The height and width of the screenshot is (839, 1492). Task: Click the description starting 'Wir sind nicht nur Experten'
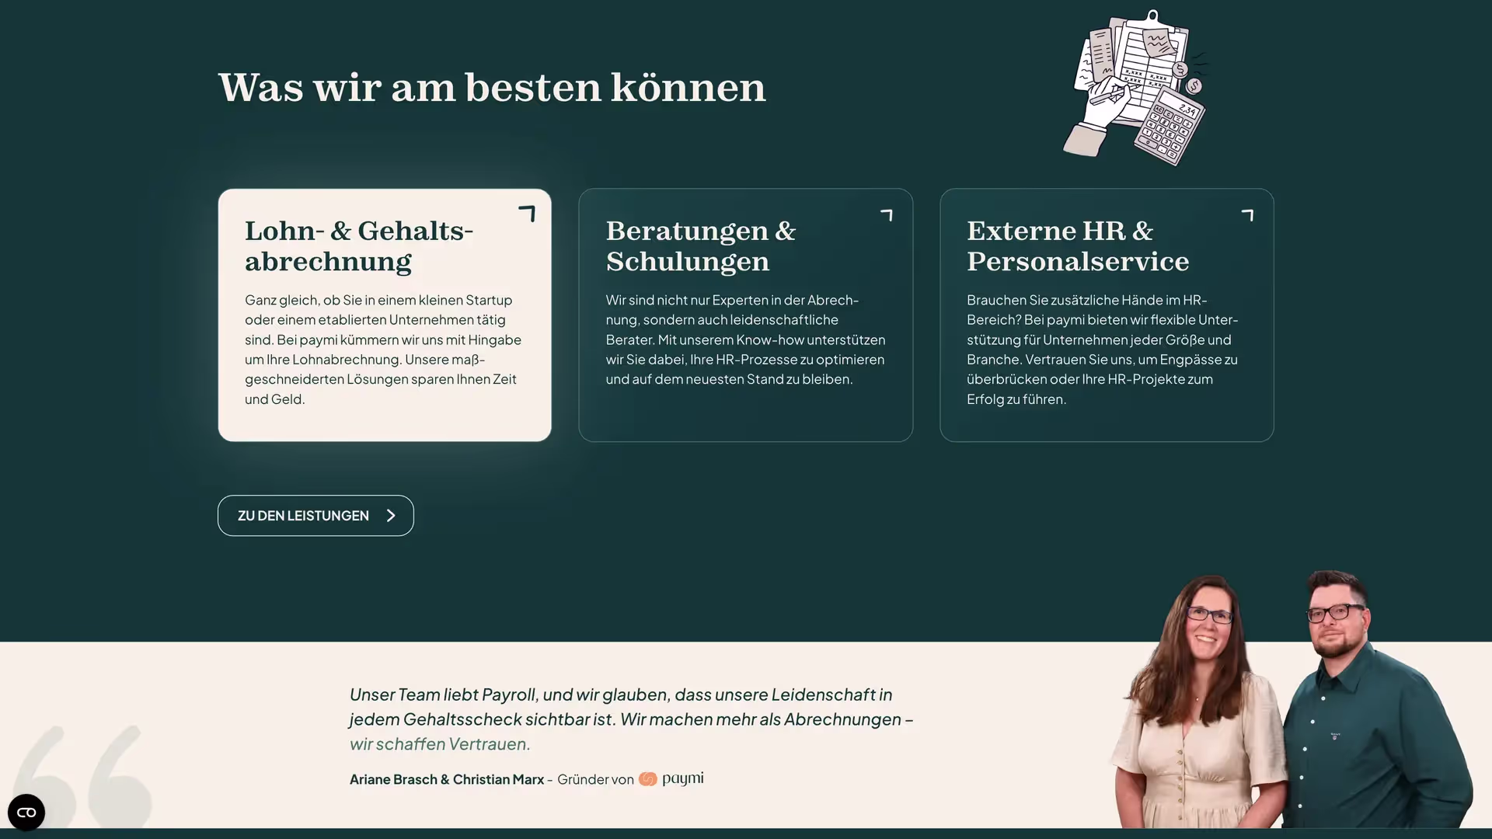click(745, 339)
